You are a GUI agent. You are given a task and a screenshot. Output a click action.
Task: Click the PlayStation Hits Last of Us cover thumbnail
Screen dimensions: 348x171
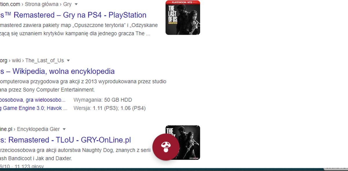click(183, 18)
